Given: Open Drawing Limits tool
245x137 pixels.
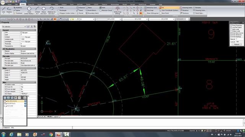Looking at the screenshot, I should tap(186, 8).
